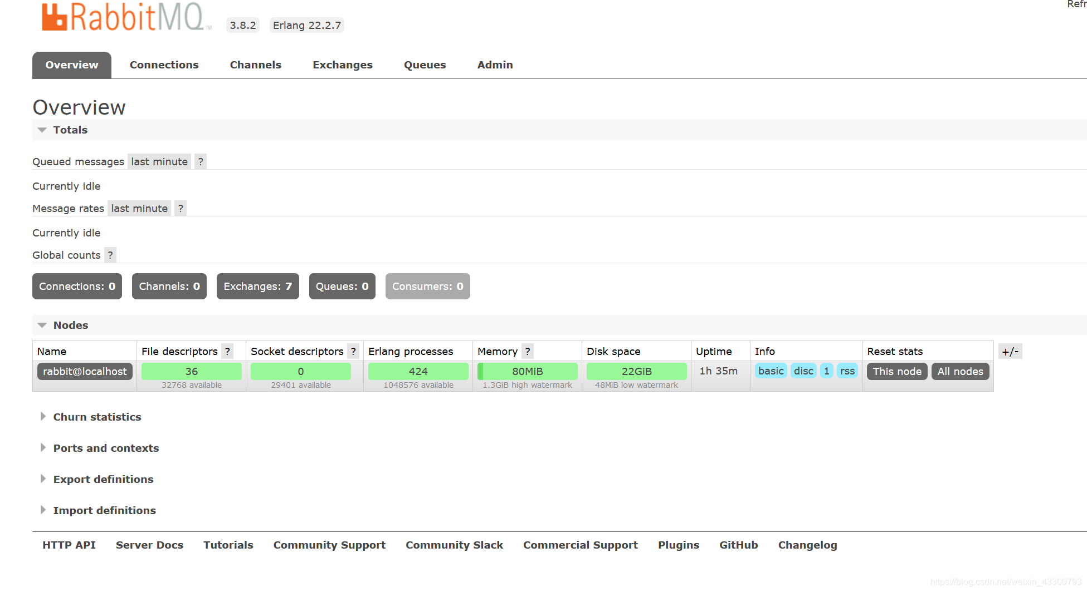Click 32768 available text

[192, 386]
